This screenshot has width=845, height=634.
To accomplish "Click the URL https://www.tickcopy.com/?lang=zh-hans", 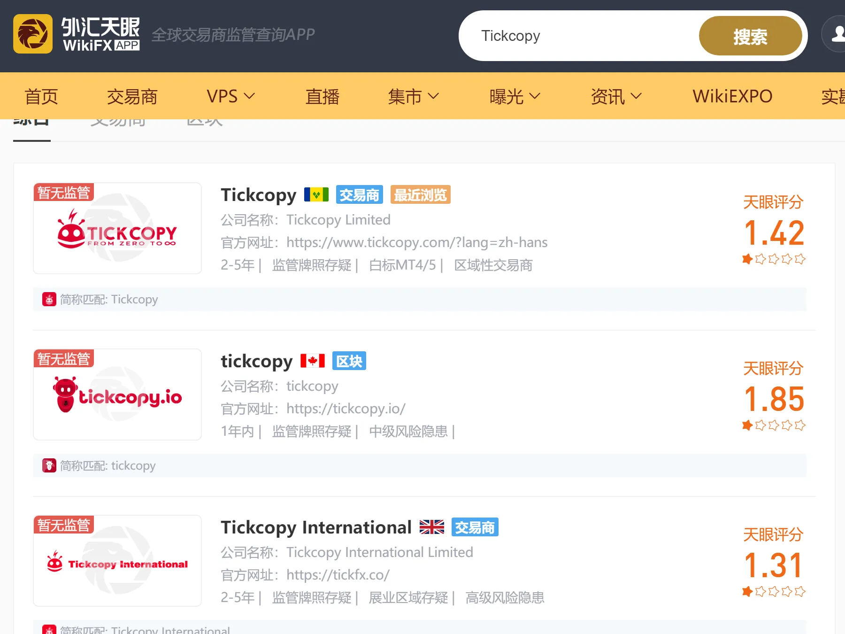I will click(x=417, y=242).
